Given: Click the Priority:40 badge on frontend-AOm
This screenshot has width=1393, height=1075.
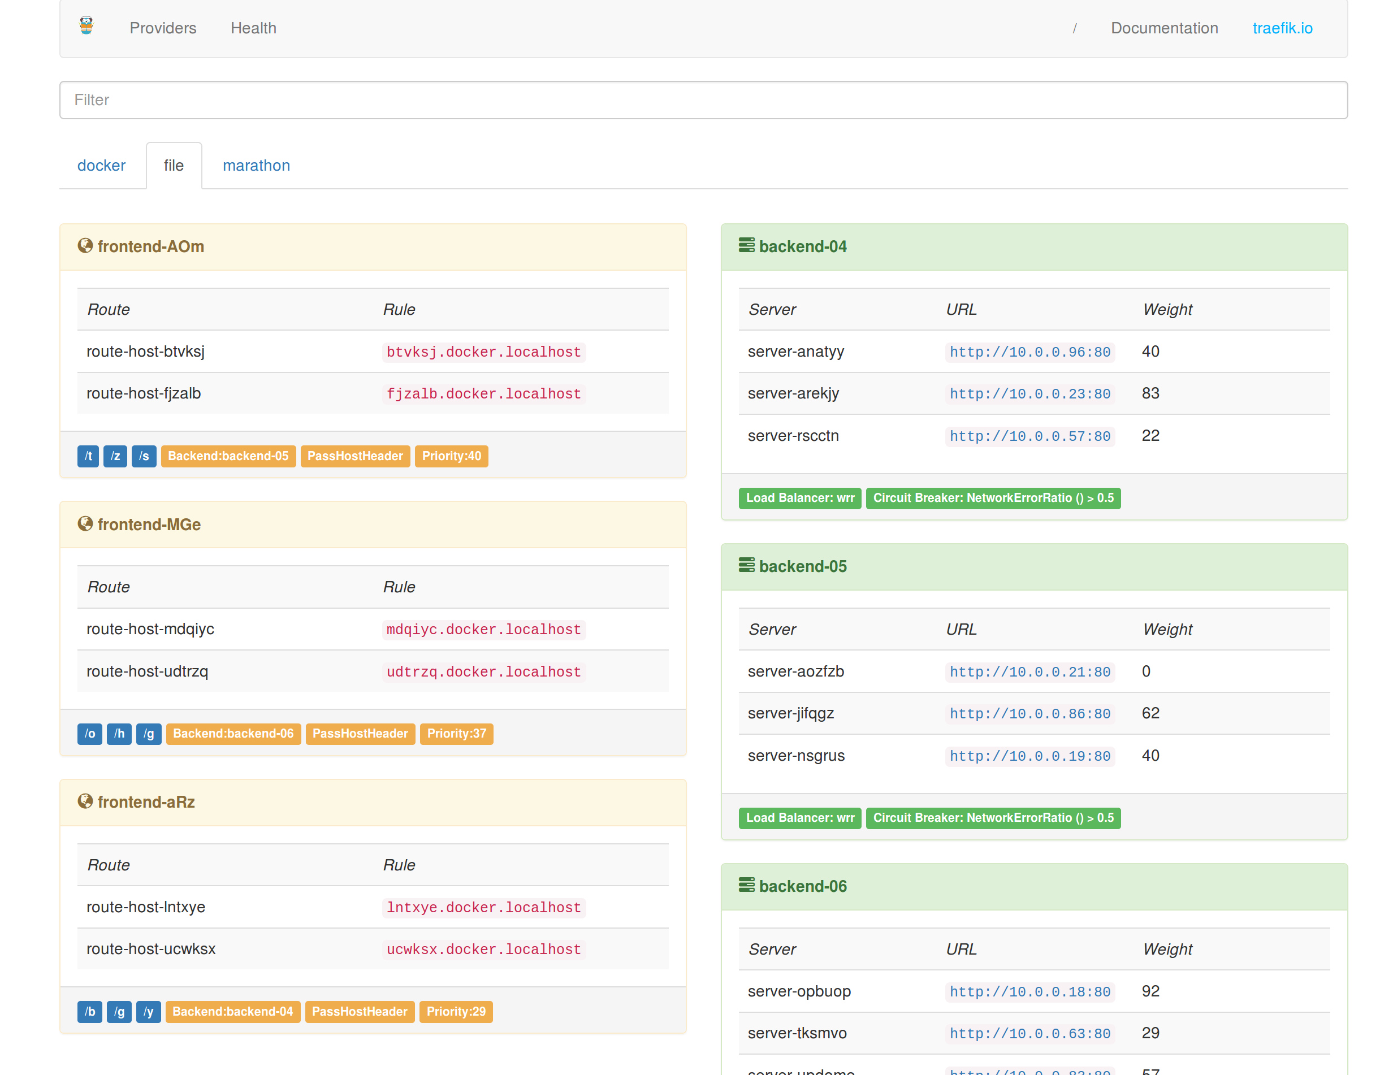Looking at the screenshot, I should pyautogui.click(x=452, y=456).
